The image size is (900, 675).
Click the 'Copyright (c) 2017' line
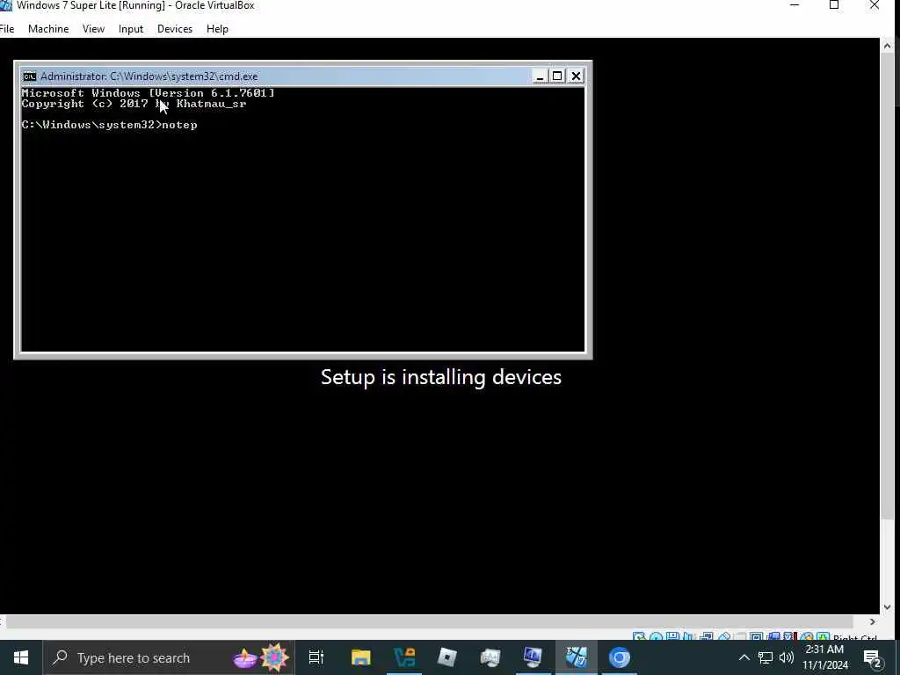pos(134,104)
